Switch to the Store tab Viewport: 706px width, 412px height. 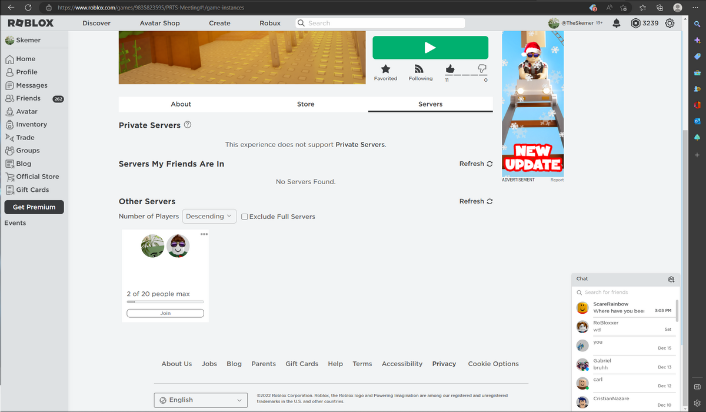pos(305,104)
